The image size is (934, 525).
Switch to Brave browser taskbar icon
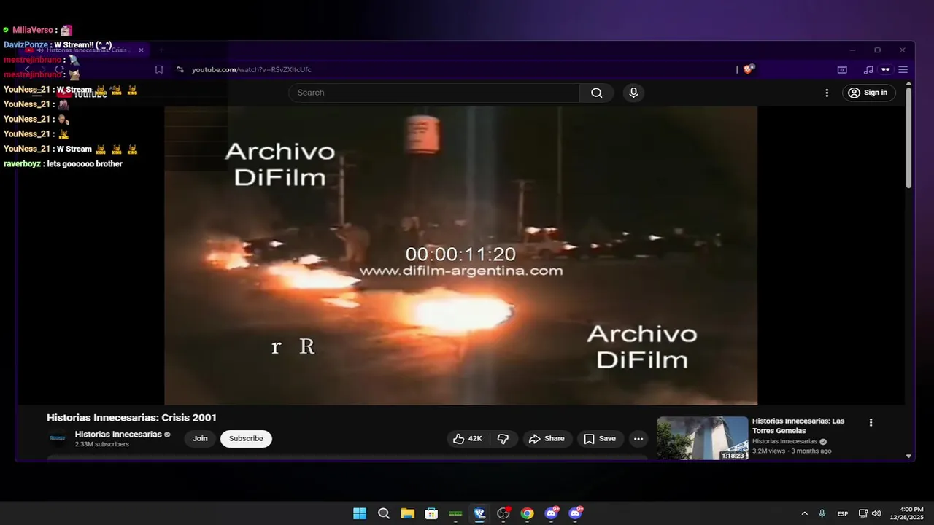coord(479,513)
